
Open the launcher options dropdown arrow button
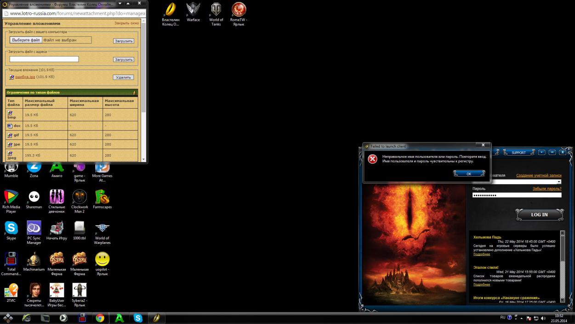click(542, 152)
